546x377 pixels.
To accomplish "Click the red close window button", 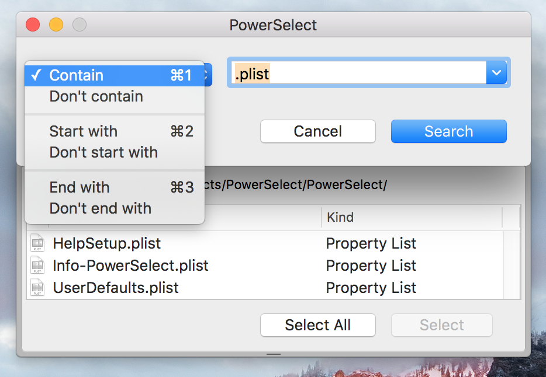I will coord(32,25).
